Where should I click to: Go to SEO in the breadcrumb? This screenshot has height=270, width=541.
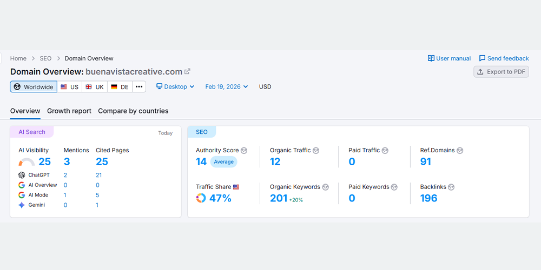(x=45, y=58)
